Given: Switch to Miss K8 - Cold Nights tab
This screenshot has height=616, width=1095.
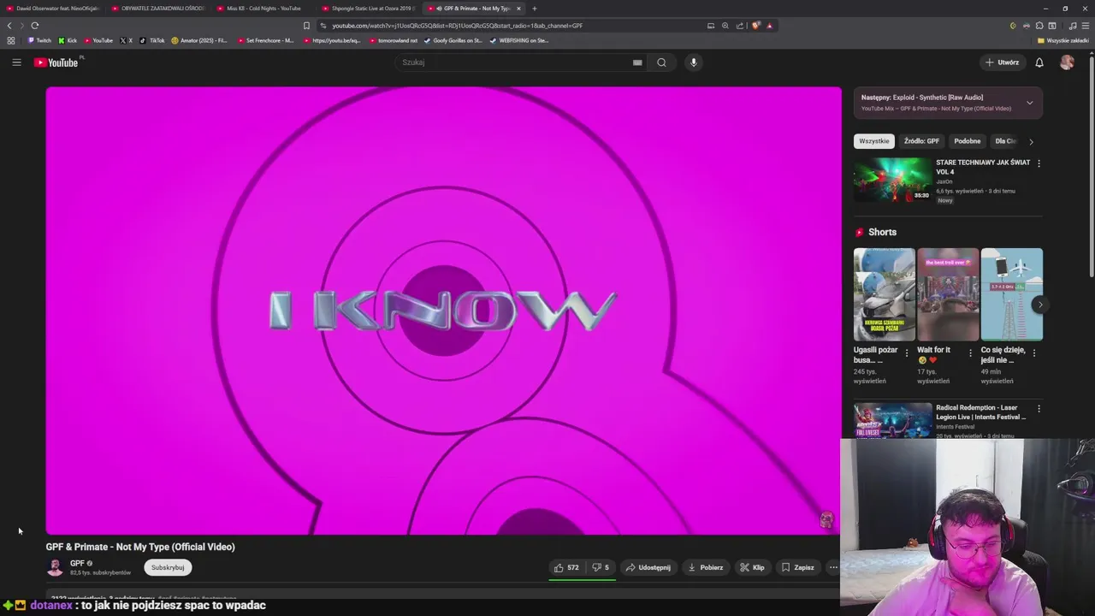Looking at the screenshot, I should 263,9.
